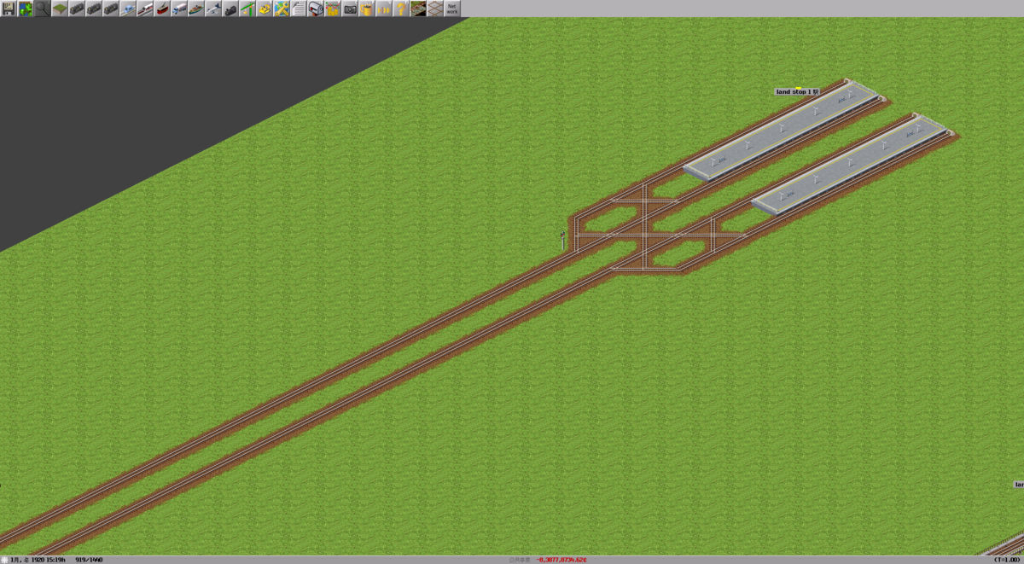Take a screenshot with camera icon

[x=350, y=9]
